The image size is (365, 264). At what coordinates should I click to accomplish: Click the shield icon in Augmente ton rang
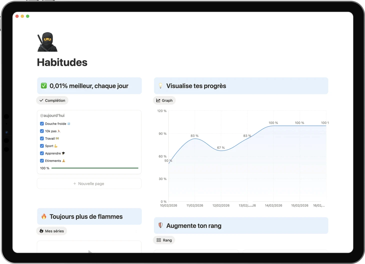[x=161, y=225]
